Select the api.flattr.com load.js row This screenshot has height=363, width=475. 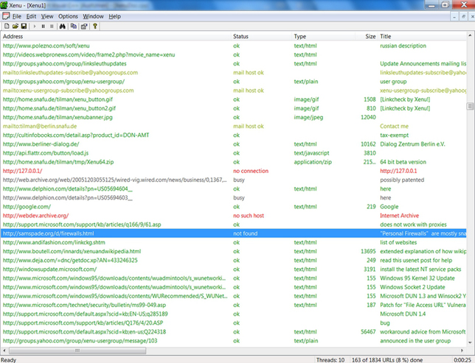click(x=233, y=153)
